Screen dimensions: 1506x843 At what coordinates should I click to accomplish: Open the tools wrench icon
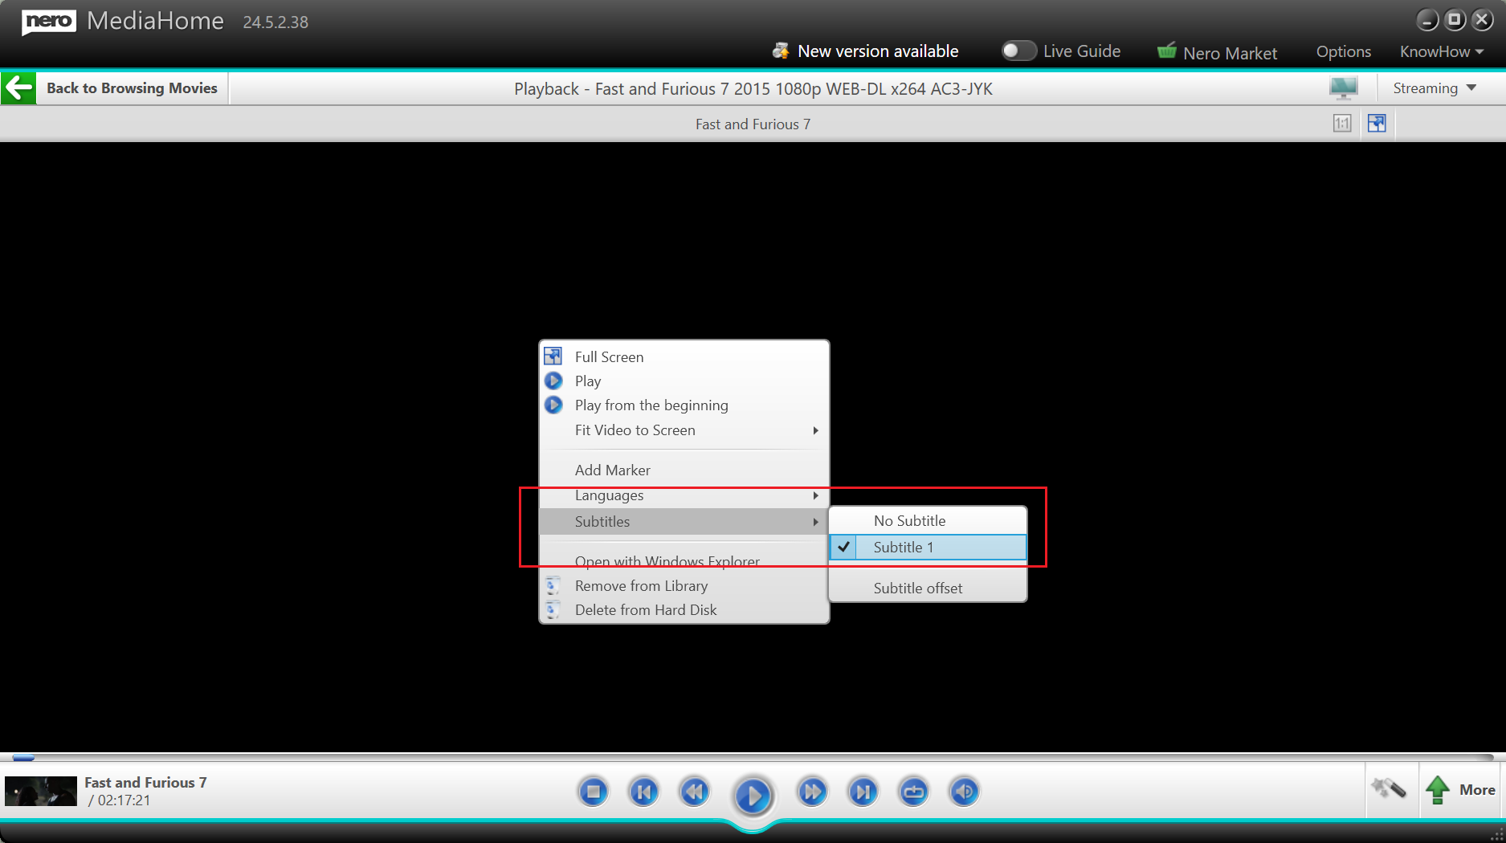click(x=1389, y=789)
